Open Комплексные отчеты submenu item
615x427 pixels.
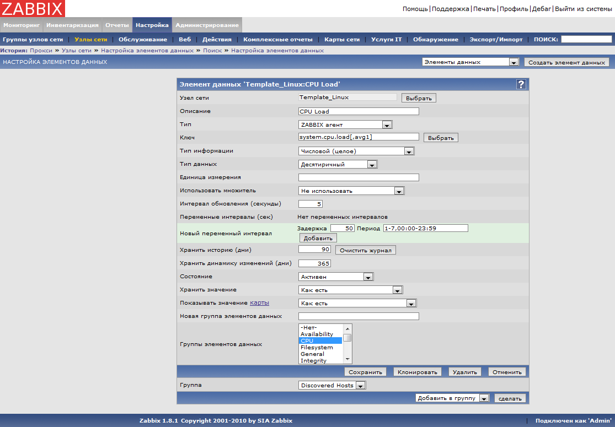(x=277, y=40)
